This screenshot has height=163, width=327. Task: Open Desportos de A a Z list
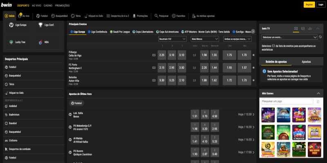[118, 16]
